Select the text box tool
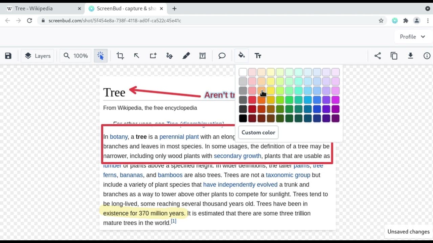 click(203, 56)
